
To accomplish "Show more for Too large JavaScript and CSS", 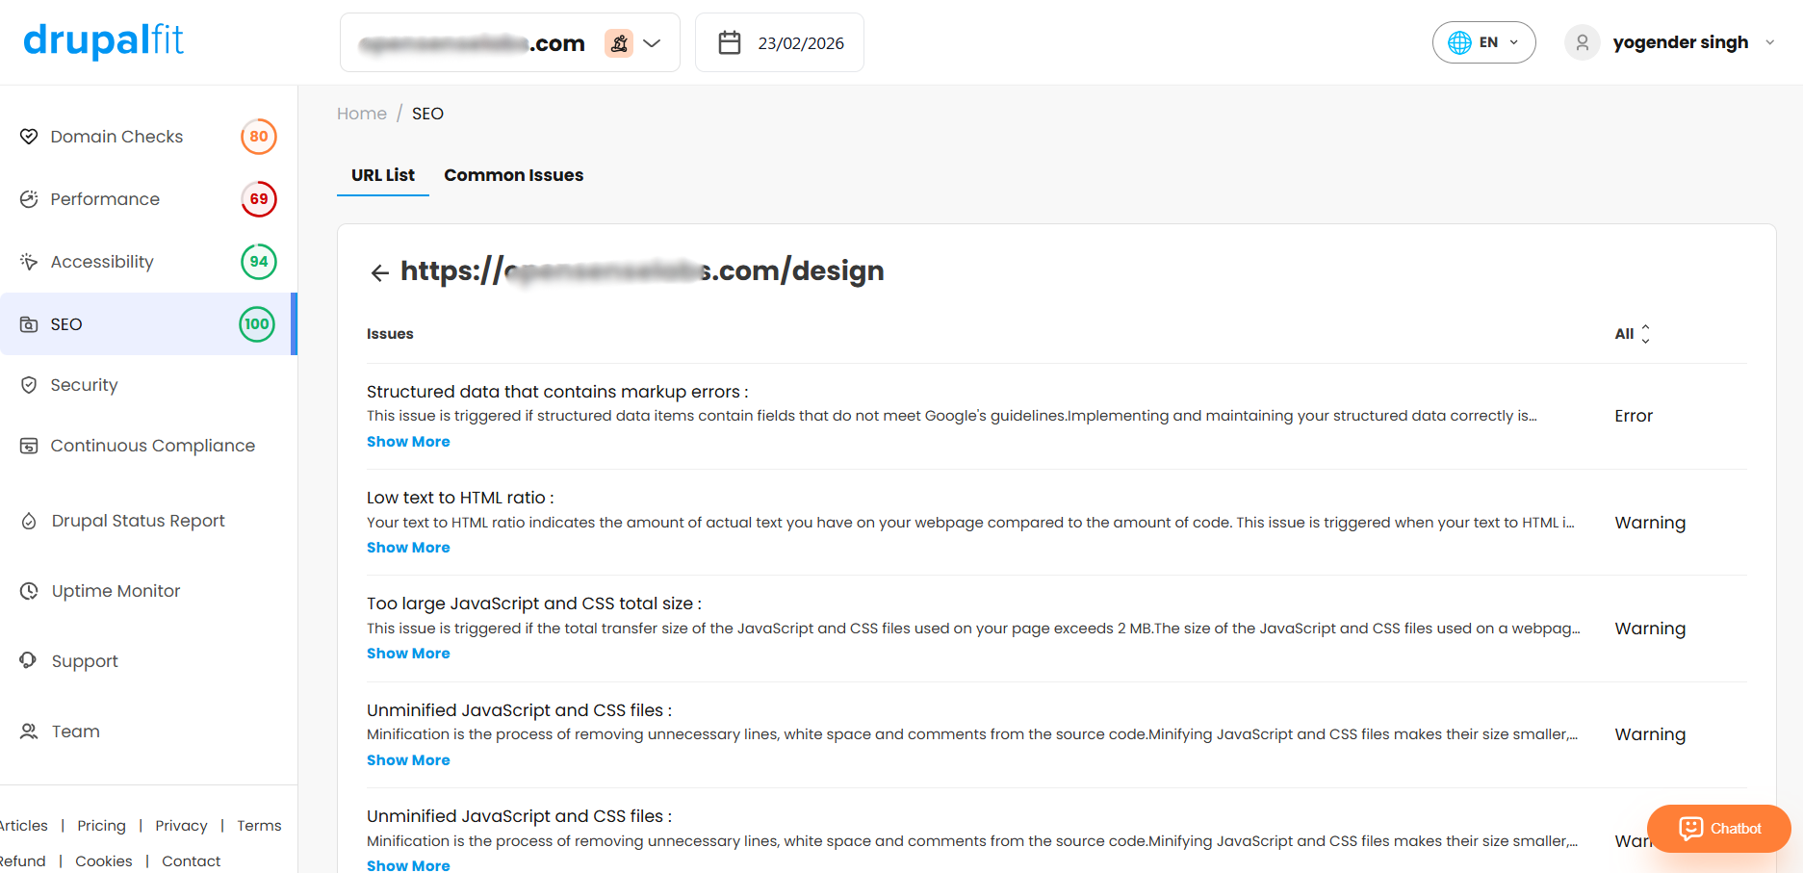I will coord(408,654).
